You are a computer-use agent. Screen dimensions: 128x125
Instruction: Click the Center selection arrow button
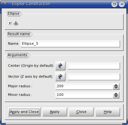pos(60,66)
